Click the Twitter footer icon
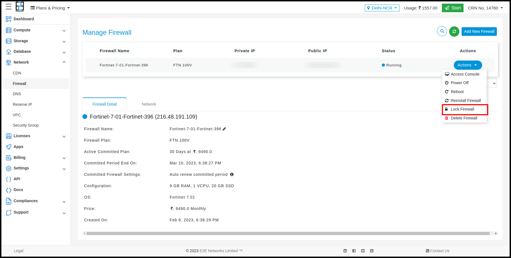The height and width of the screenshot is (258, 511). [x=363, y=251]
